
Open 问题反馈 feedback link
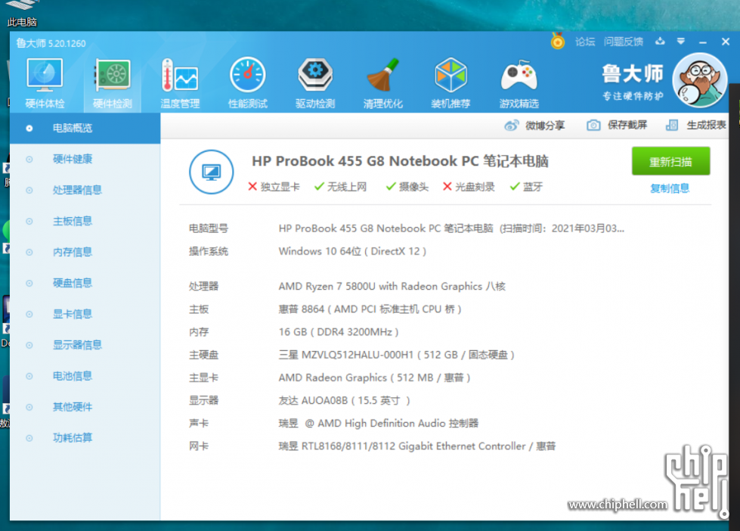[x=623, y=42]
